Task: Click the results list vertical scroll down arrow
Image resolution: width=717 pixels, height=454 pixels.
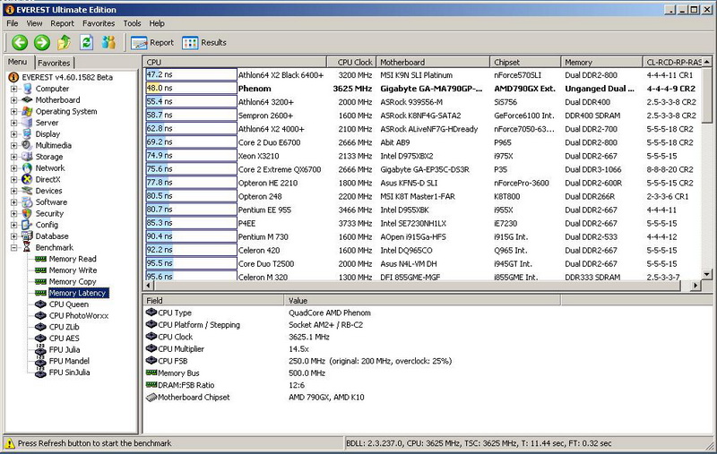Action: 707,275
